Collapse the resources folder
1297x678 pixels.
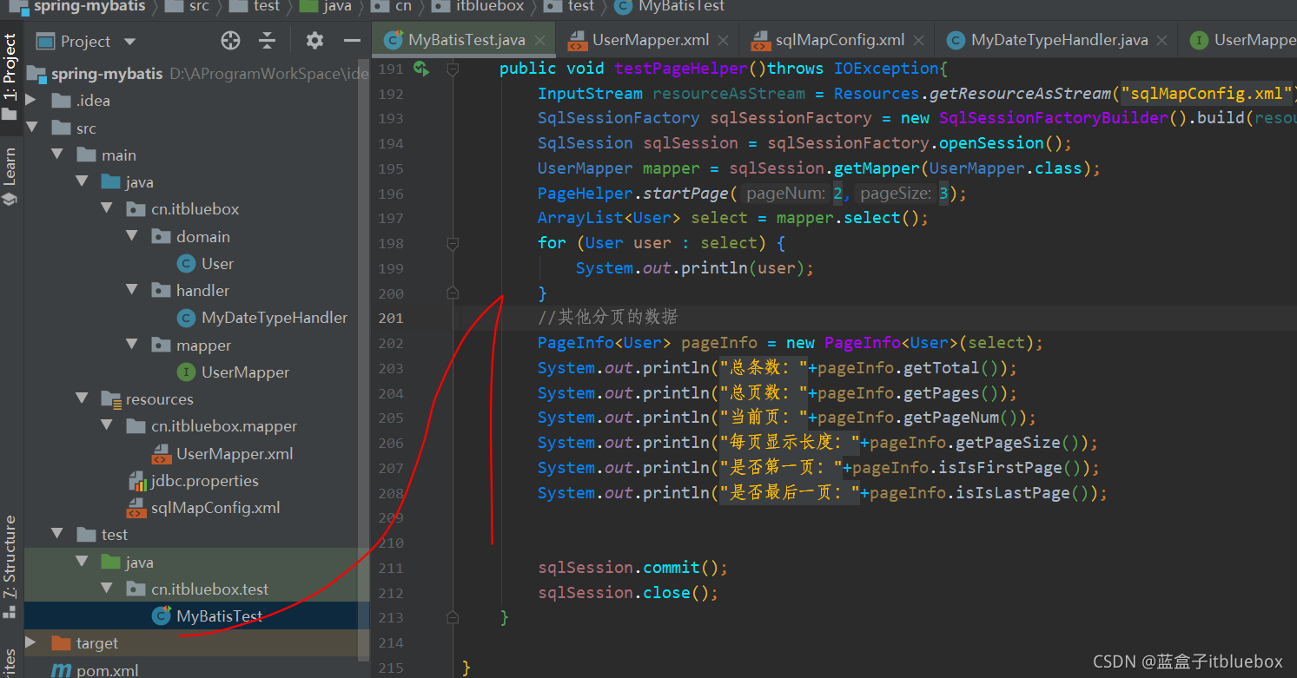coord(83,399)
